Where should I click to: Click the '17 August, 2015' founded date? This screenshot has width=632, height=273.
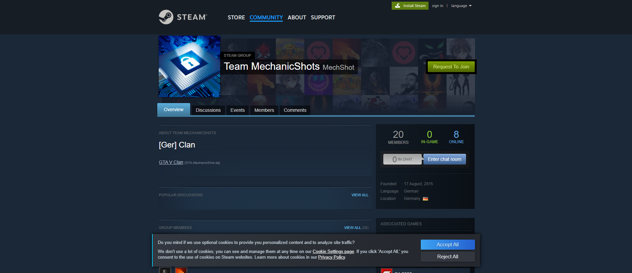(418, 184)
